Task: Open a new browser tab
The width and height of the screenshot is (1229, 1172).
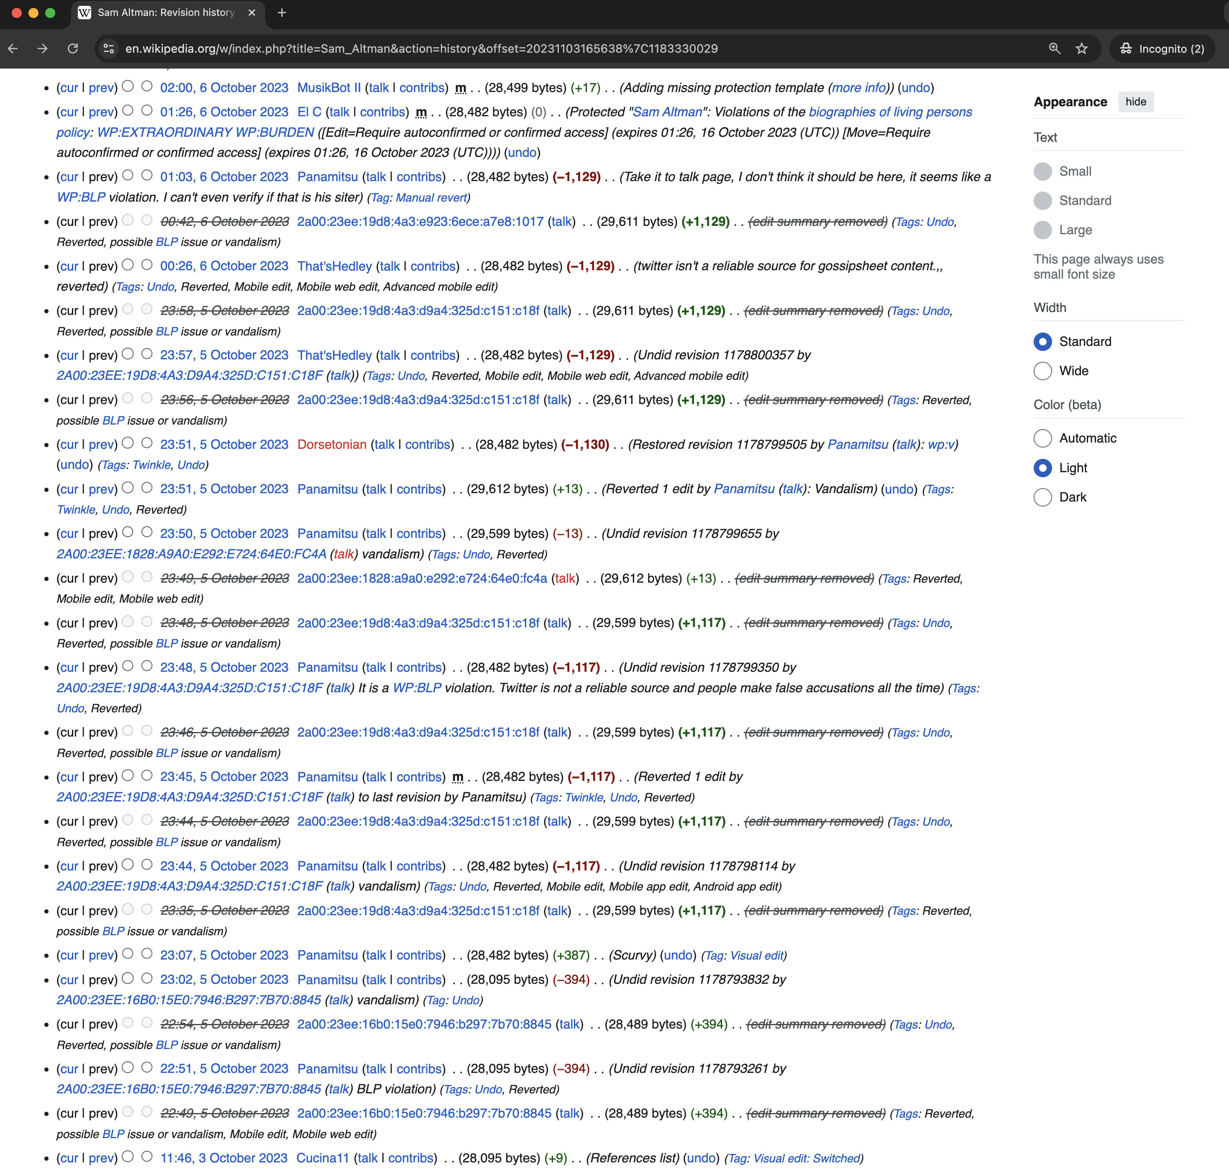Action: coord(282,13)
